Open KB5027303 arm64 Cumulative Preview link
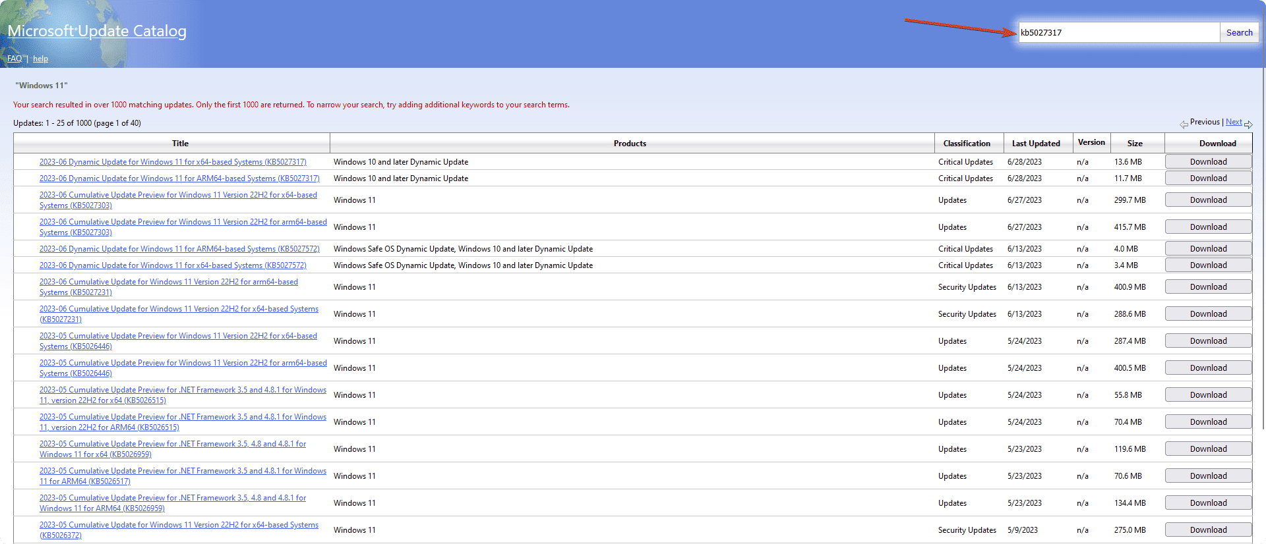1266x544 pixels. click(x=183, y=227)
